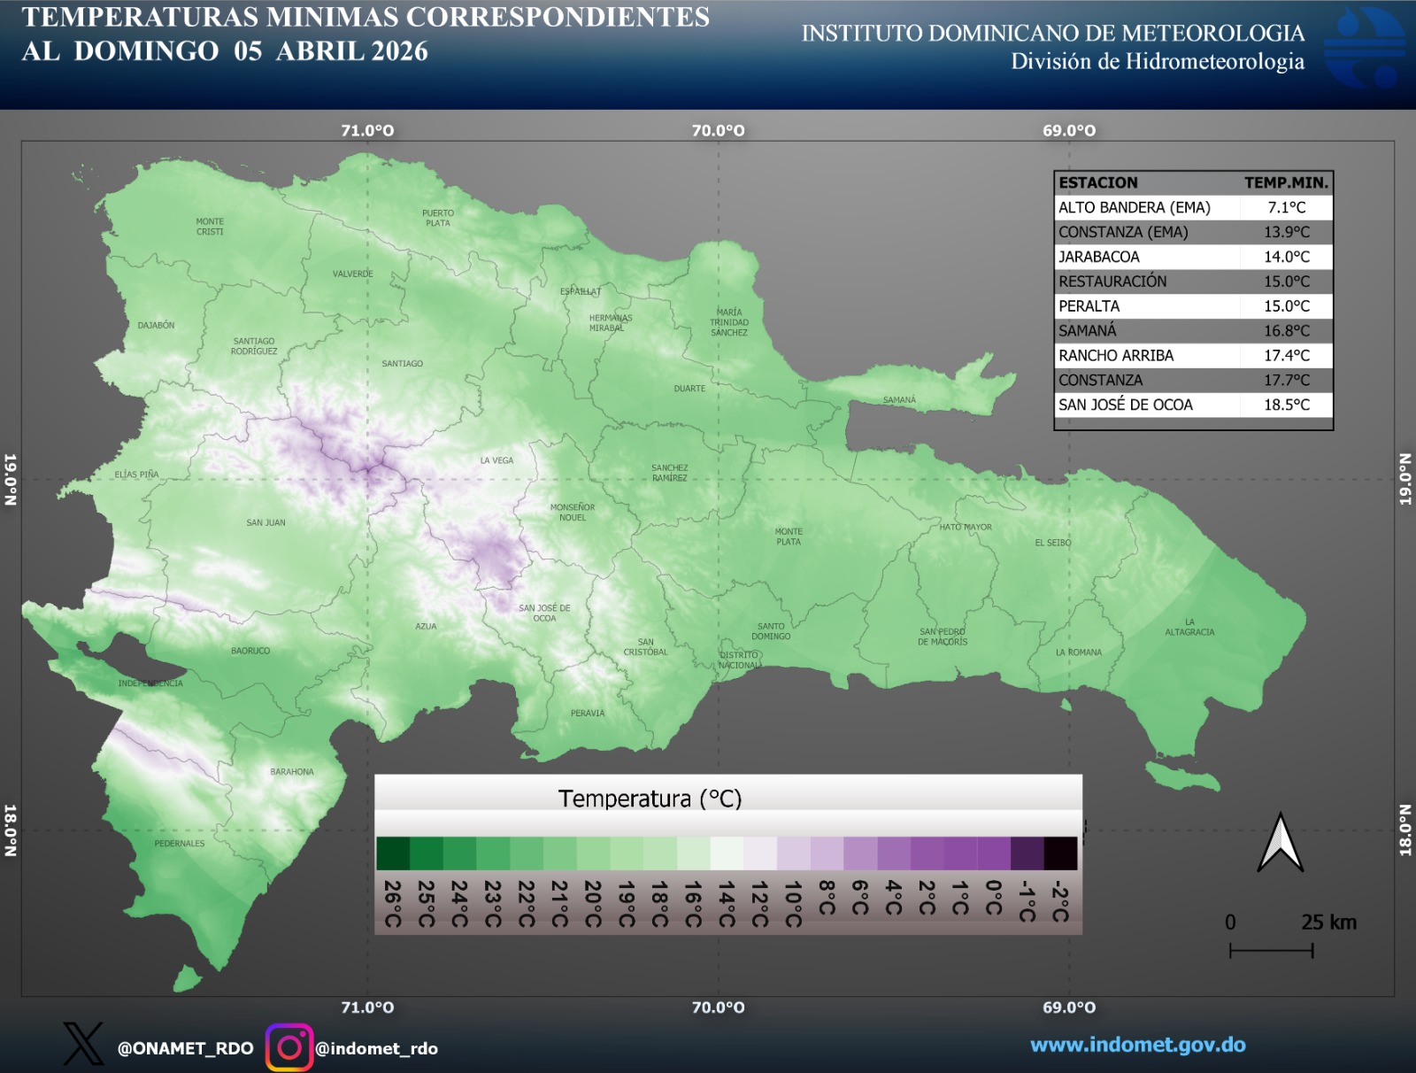Image resolution: width=1416 pixels, height=1073 pixels.
Task: Click the LA ALTAGRACIA province label
Action: click(x=1189, y=627)
